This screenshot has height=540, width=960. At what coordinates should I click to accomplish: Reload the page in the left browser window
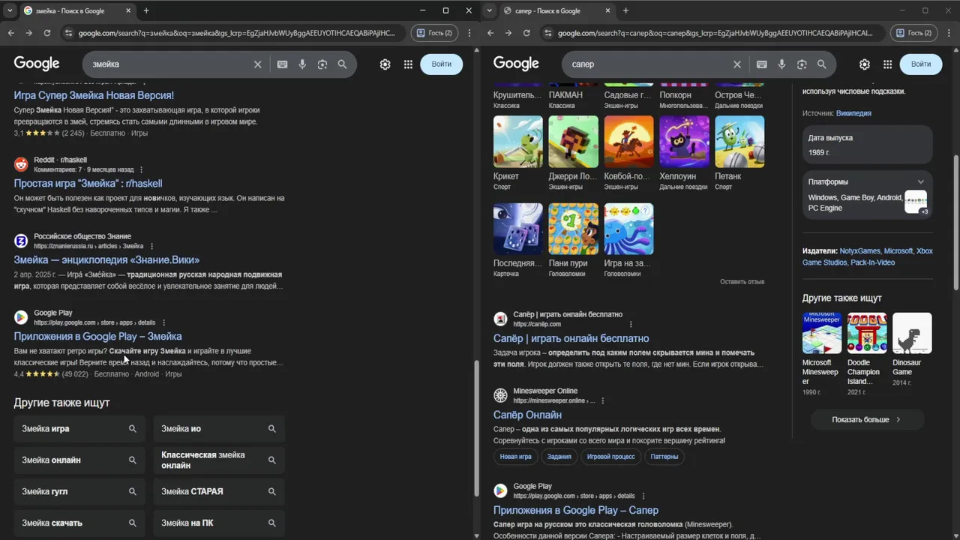[46, 33]
